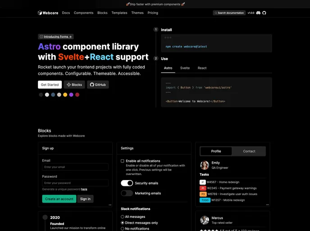Follow the 'here' password generator link
Viewport: 310px width, 231px height.
click(84, 189)
